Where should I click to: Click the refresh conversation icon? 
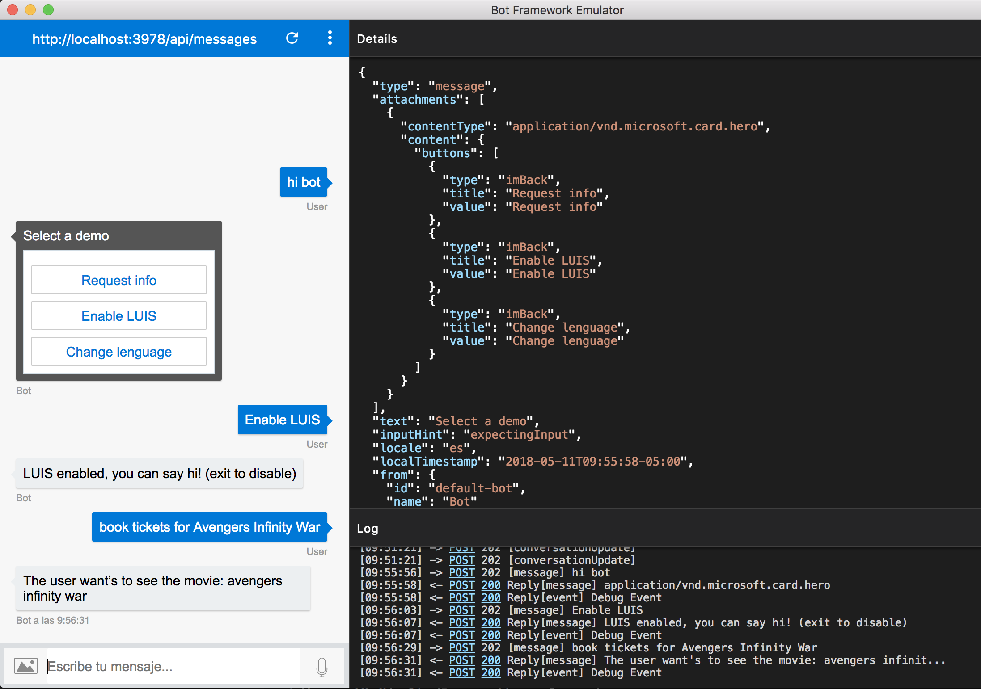coord(292,38)
